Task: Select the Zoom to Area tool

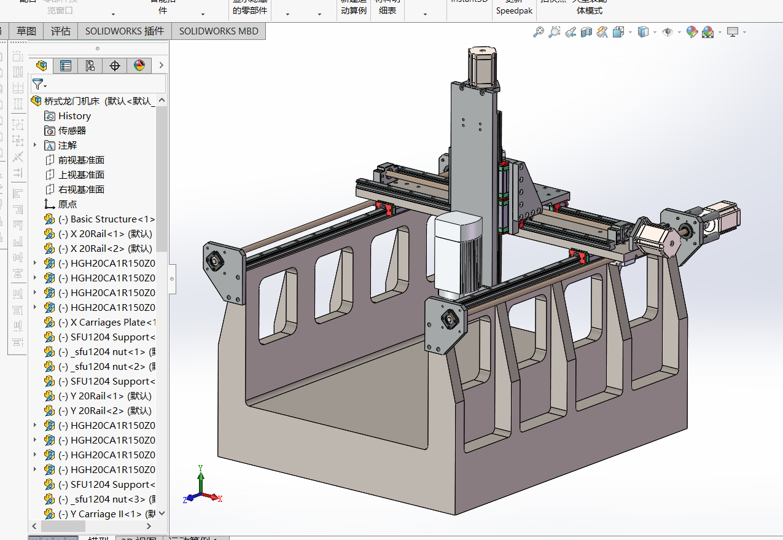Action: click(555, 32)
